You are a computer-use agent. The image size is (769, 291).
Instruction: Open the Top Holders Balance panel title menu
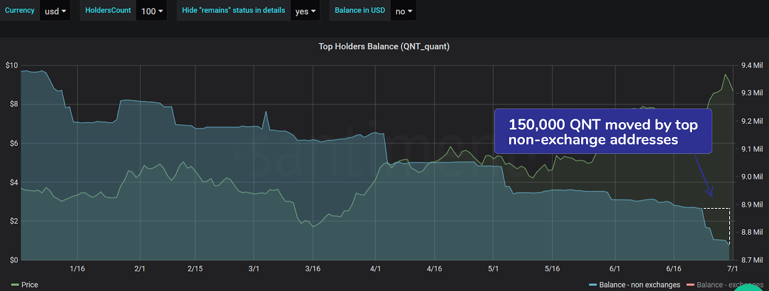click(384, 47)
